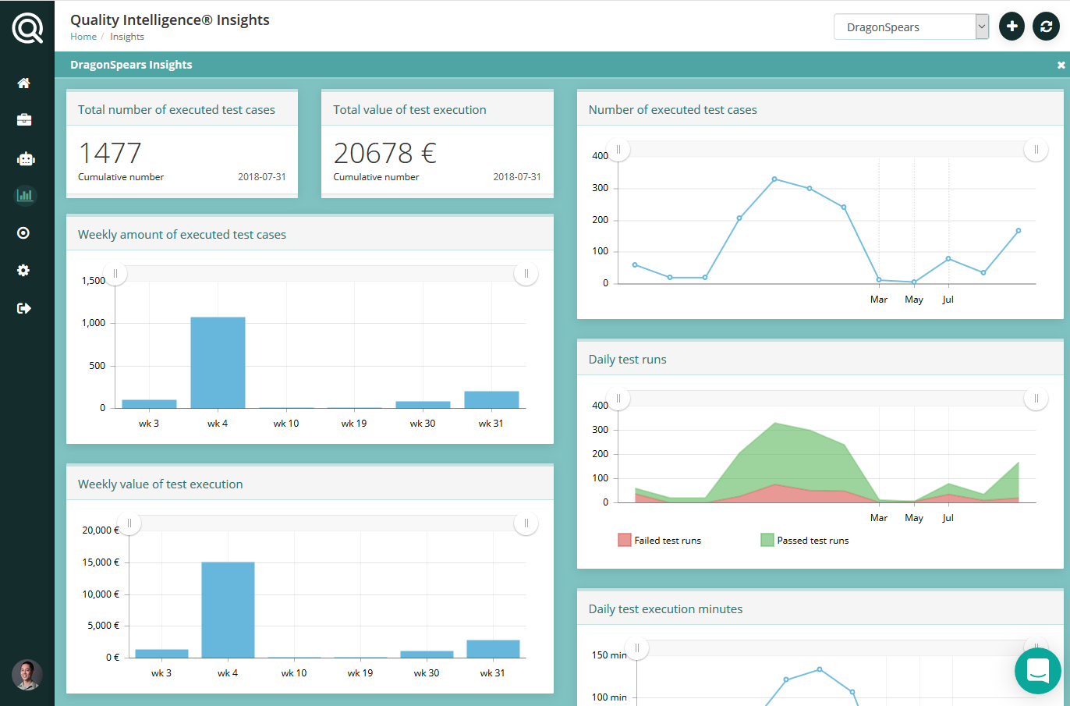Click the 1477 cumulative test cases value

pyautogui.click(x=110, y=153)
